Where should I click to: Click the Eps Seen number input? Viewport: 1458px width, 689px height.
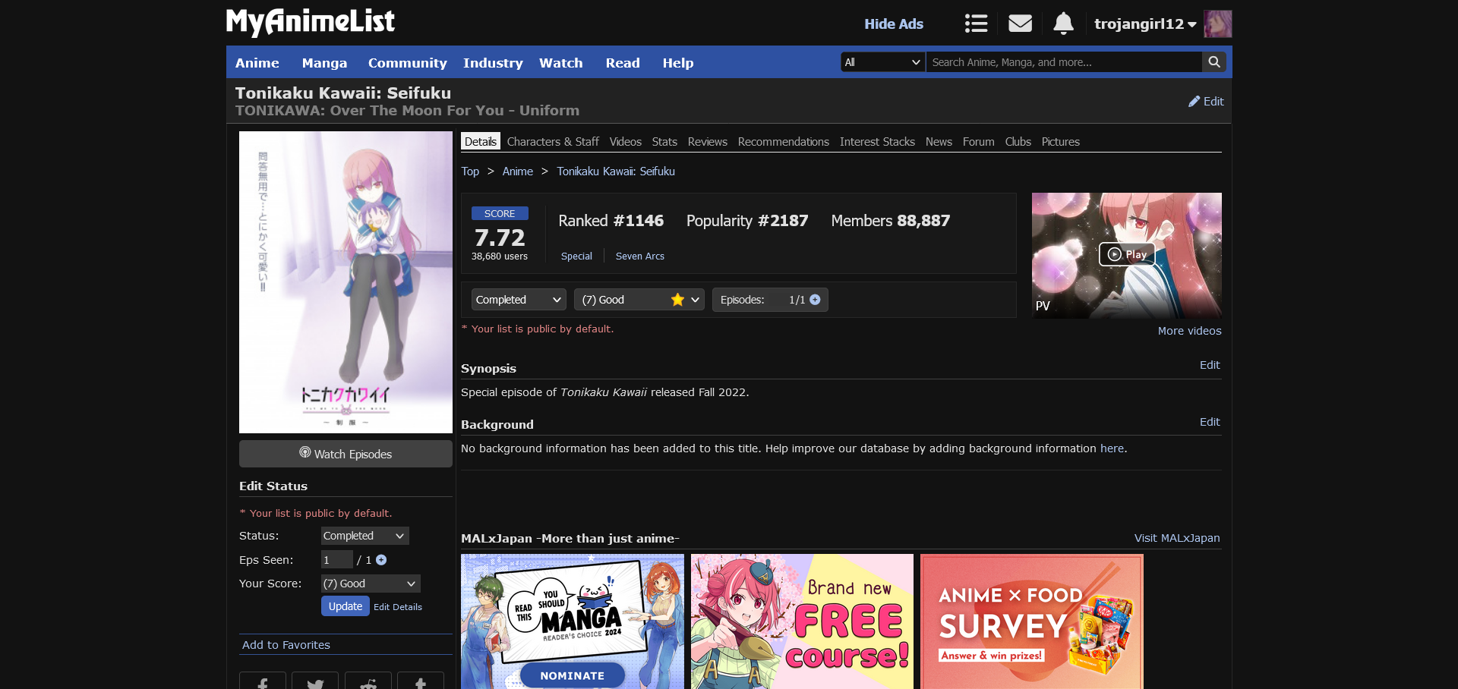pos(337,560)
